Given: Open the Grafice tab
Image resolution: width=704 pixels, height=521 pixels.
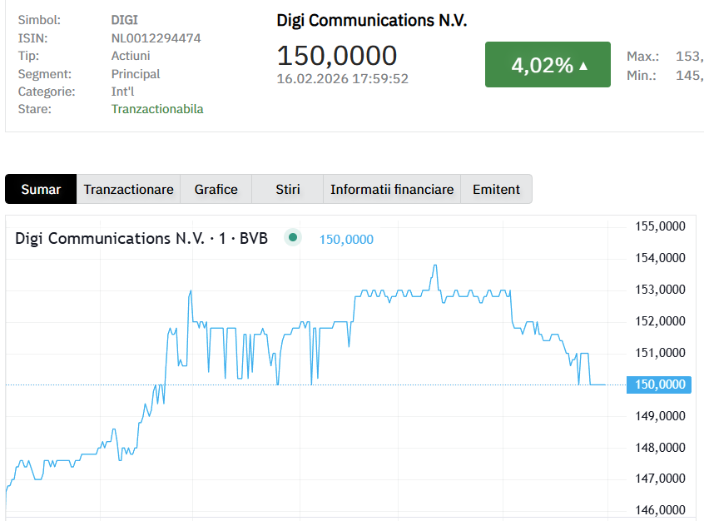Looking at the screenshot, I should point(216,189).
